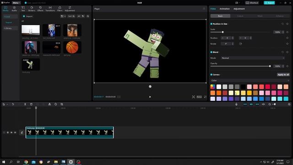Split the clip at the playhead
The width and height of the screenshot is (293, 165).
coord(25,104)
